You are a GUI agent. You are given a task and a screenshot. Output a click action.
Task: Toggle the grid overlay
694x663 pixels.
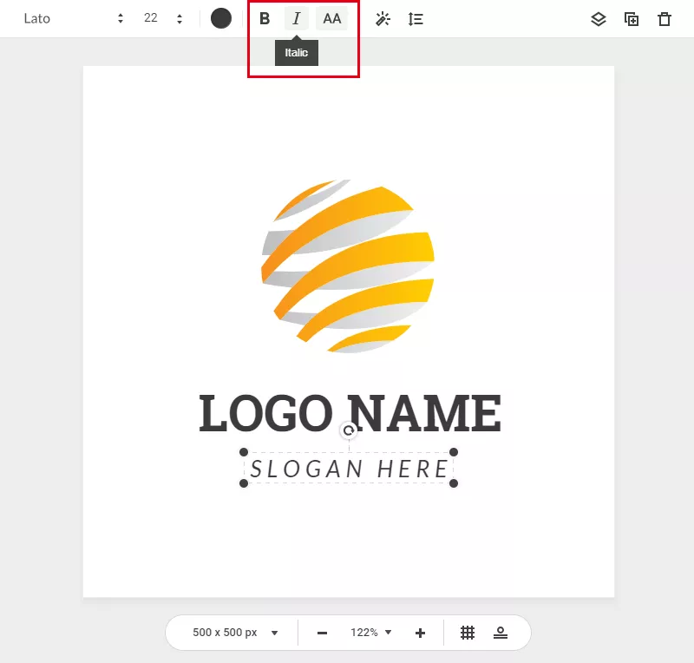click(x=468, y=633)
